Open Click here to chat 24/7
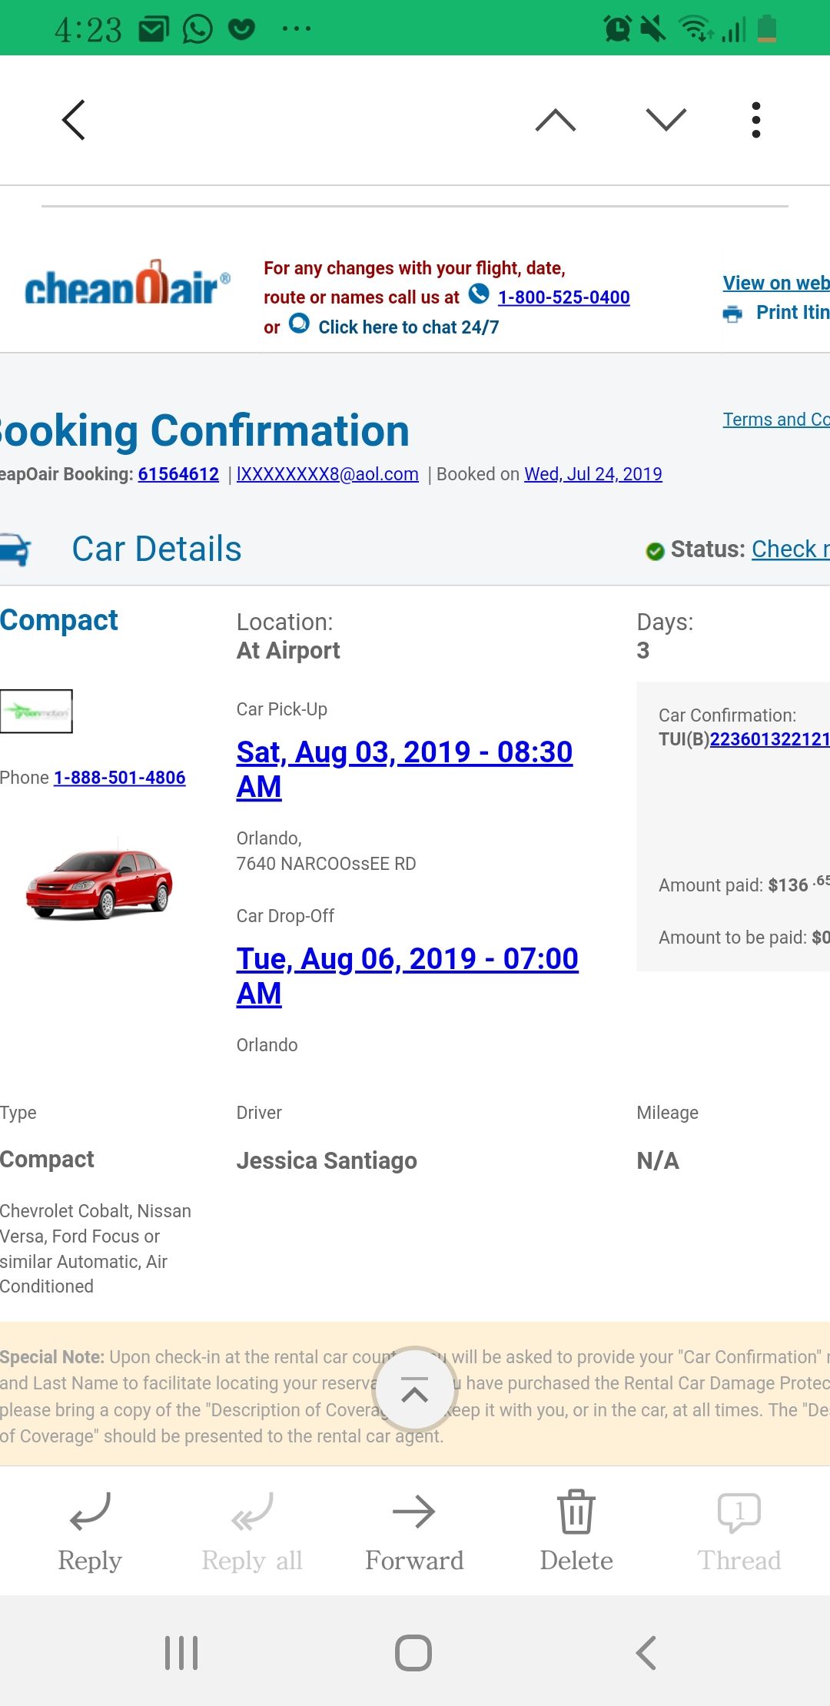 coord(408,327)
